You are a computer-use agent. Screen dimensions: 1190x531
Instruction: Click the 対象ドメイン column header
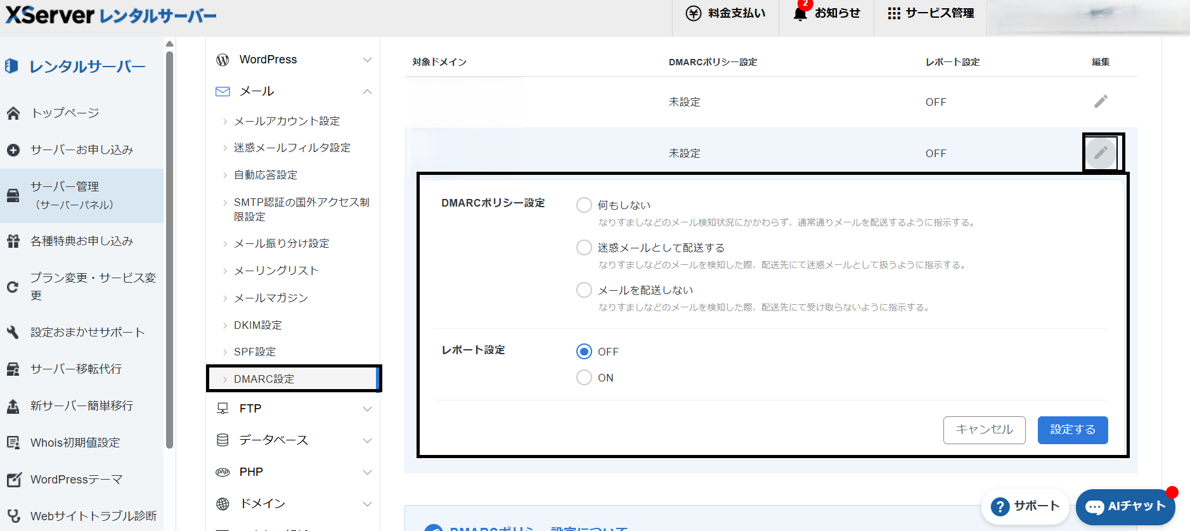(439, 62)
